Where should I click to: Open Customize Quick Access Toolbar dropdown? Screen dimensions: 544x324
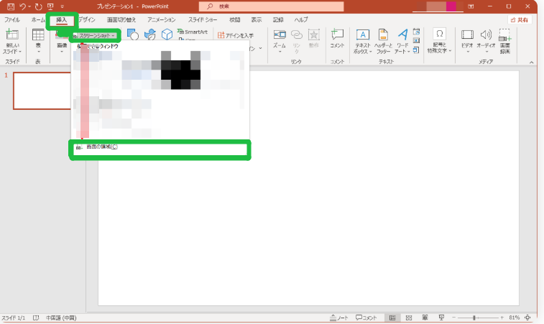coord(62,6)
